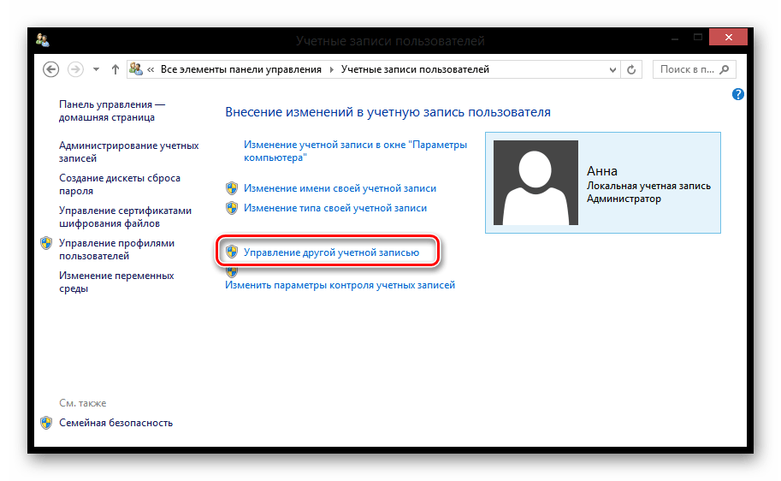This screenshot has width=781, height=481.
Task: Open 'Администрирование учетных записей'
Action: [x=128, y=151]
